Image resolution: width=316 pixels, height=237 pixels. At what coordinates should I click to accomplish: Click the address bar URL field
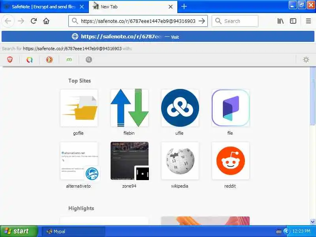tap(138, 21)
